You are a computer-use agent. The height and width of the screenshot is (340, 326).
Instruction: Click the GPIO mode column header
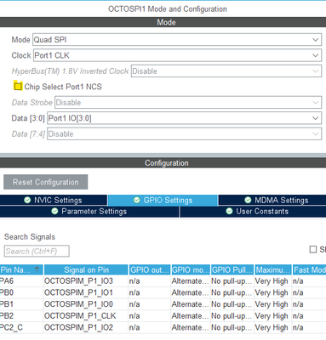[191, 269]
